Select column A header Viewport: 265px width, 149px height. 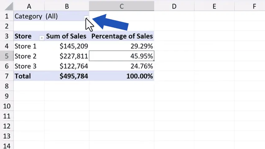(29, 6)
